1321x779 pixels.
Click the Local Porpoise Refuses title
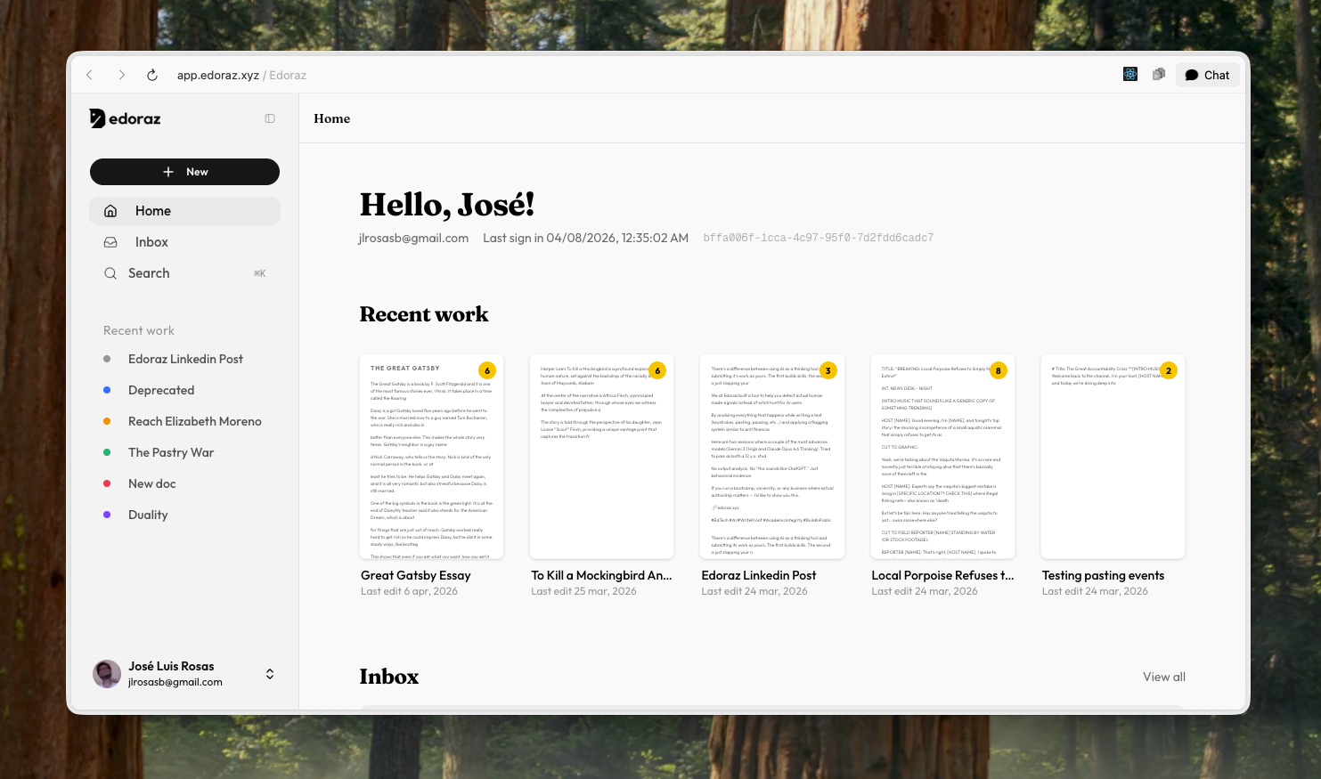(942, 575)
